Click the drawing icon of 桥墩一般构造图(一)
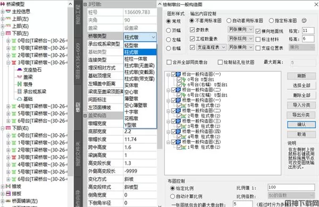319x207 pixels. click(x=179, y=100)
